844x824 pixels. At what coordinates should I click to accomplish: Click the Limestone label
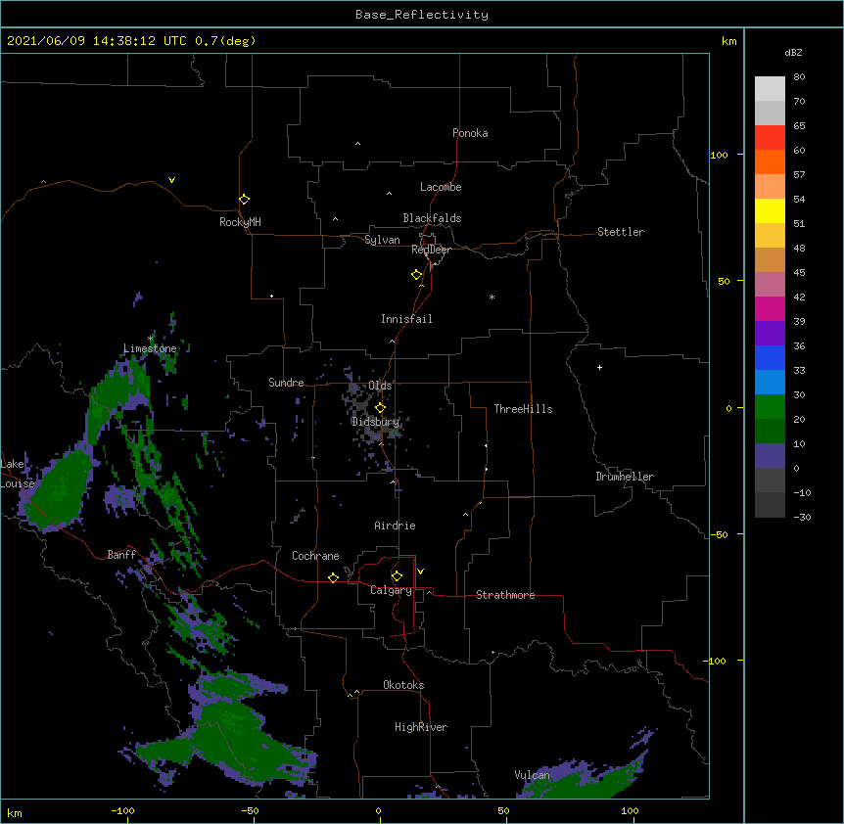click(150, 348)
